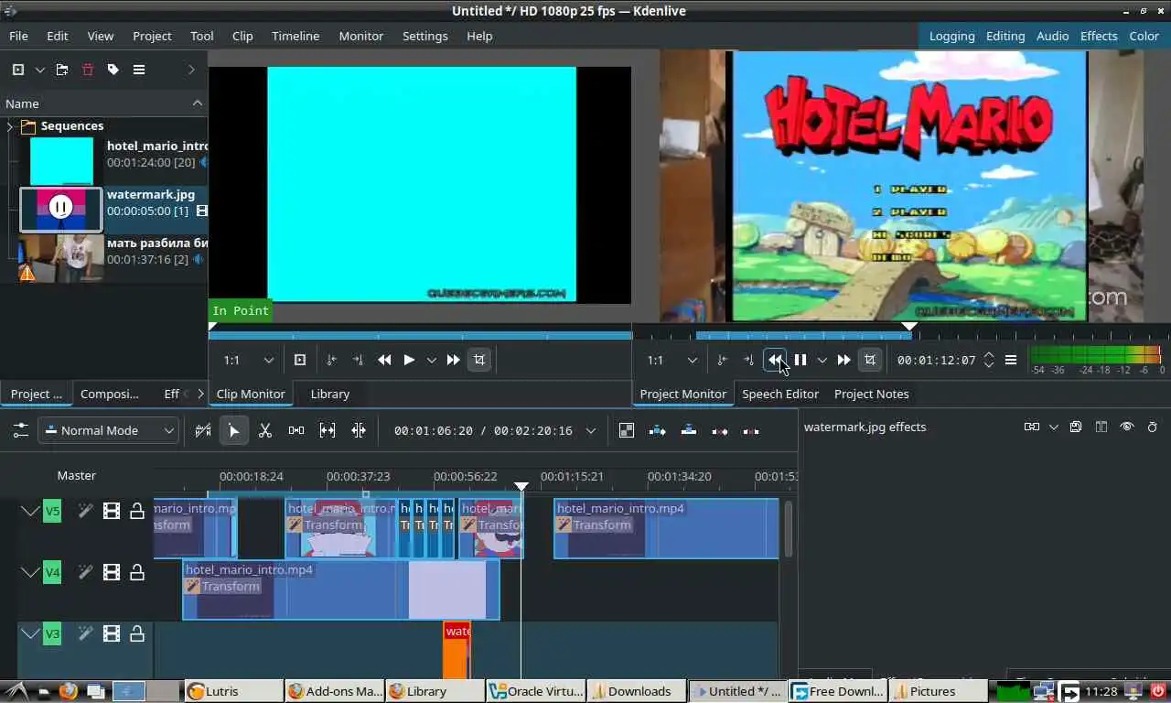Click the Lift Timeline Zone icon
Image resolution: width=1171 pixels, height=703 pixels.
[751, 430]
